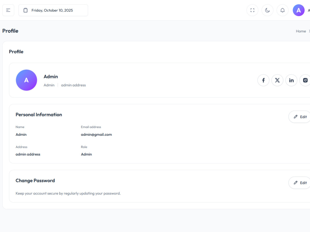Toggle the sidebar menu hamburger icon

pyautogui.click(x=8, y=10)
